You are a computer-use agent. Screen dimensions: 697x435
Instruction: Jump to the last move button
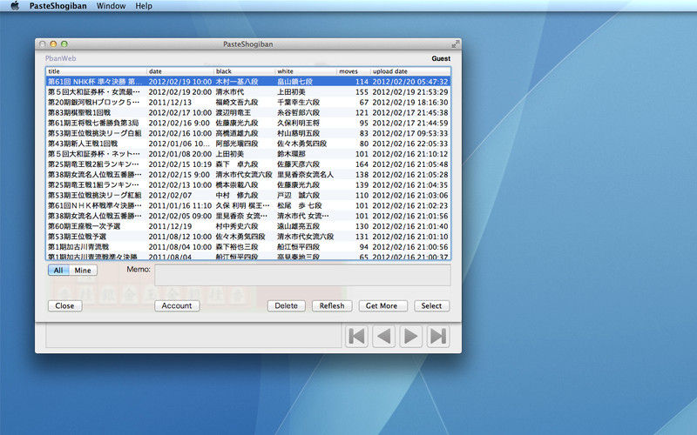click(x=438, y=336)
